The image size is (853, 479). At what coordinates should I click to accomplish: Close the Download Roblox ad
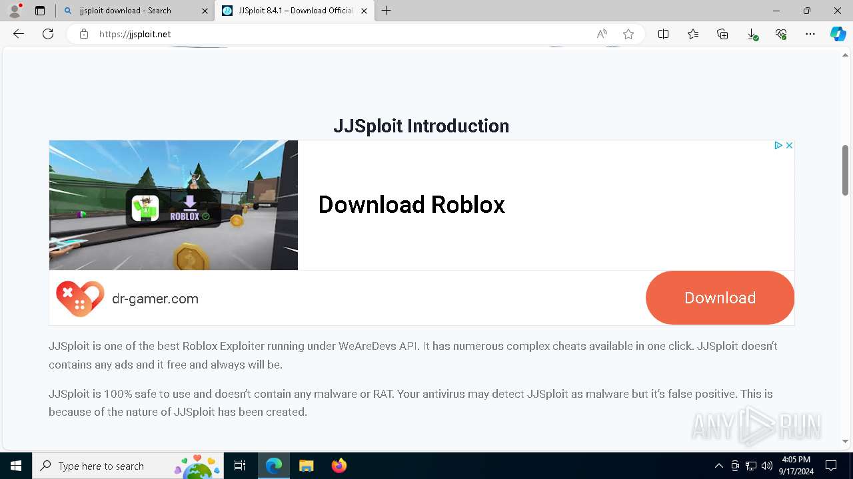tap(789, 145)
